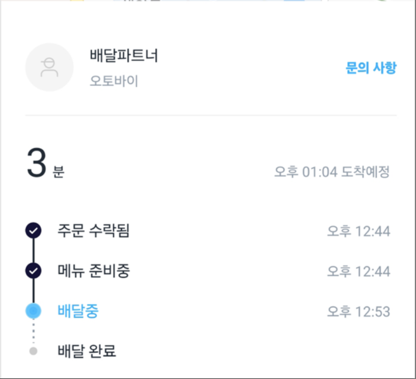Click the 주문 수락됨 checkmark icon
The height and width of the screenshot is (379, 416).
click(x=33, y=231)
